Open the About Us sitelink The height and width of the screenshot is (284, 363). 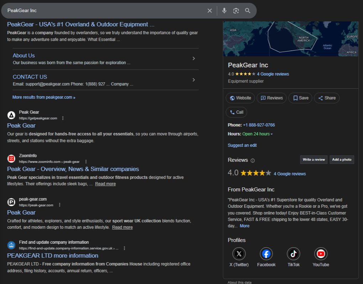click(x=23, y=56)
